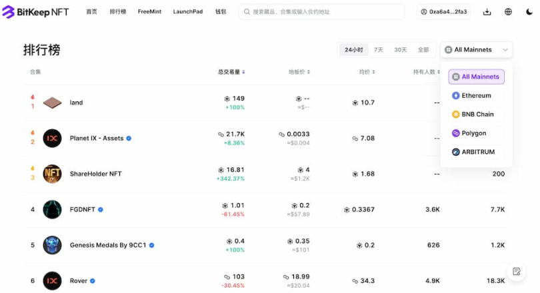This screenshot has height=293, width=540.
Task: Go to 首页 nav item
Action: coord(91,12)
